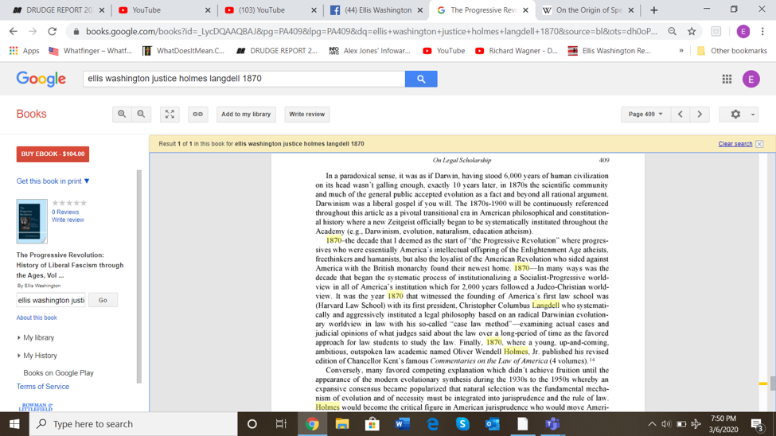Click the zoom in magnifier icon
This screenshot has height=436, width=776.
(122, 114)
